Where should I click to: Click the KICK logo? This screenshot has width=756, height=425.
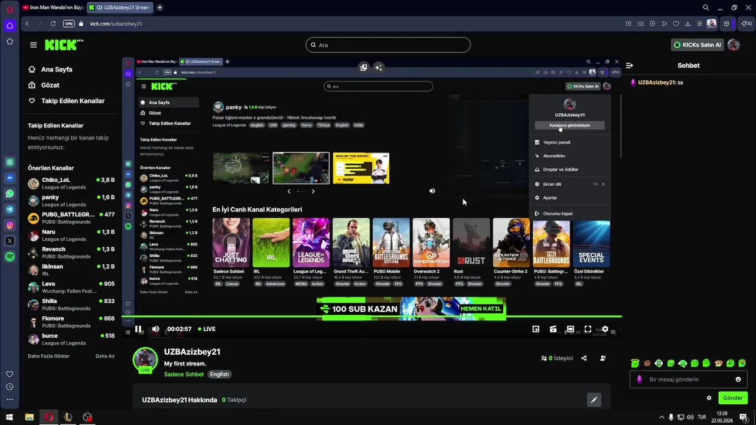point(64,45)
